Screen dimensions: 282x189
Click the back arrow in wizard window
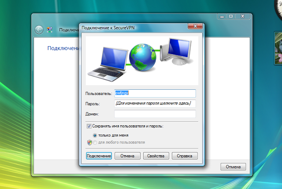point(39,30)
